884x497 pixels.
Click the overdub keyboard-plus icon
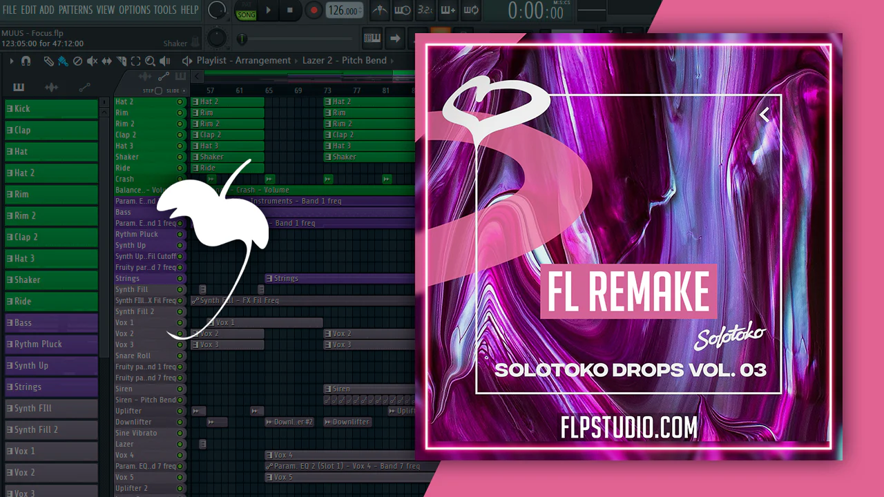[x=448, y=10]
